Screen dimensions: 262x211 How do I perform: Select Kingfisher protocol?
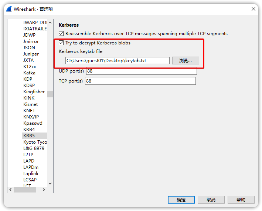tap(34, 92)
